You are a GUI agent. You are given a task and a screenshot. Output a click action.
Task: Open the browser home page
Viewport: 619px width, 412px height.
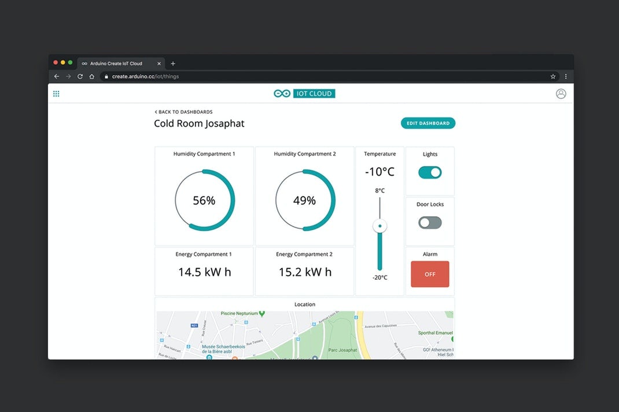(91, 76)
